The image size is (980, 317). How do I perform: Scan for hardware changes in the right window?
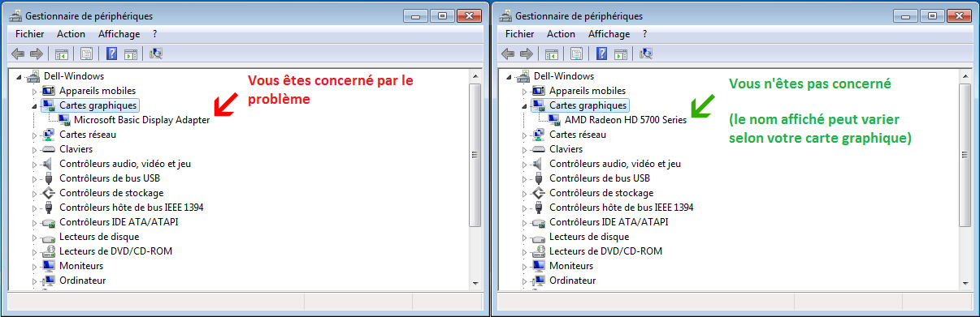pyautogui.click(x=646, y=54)
